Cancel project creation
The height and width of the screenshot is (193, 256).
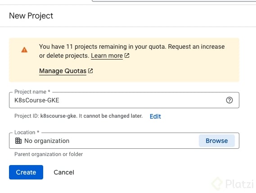point(64,172)
